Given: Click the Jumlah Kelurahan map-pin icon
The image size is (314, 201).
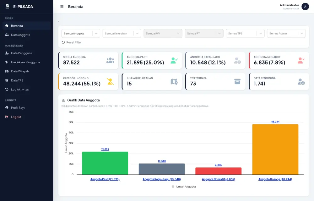Looking at the screenshot, I should pos(174,81).
